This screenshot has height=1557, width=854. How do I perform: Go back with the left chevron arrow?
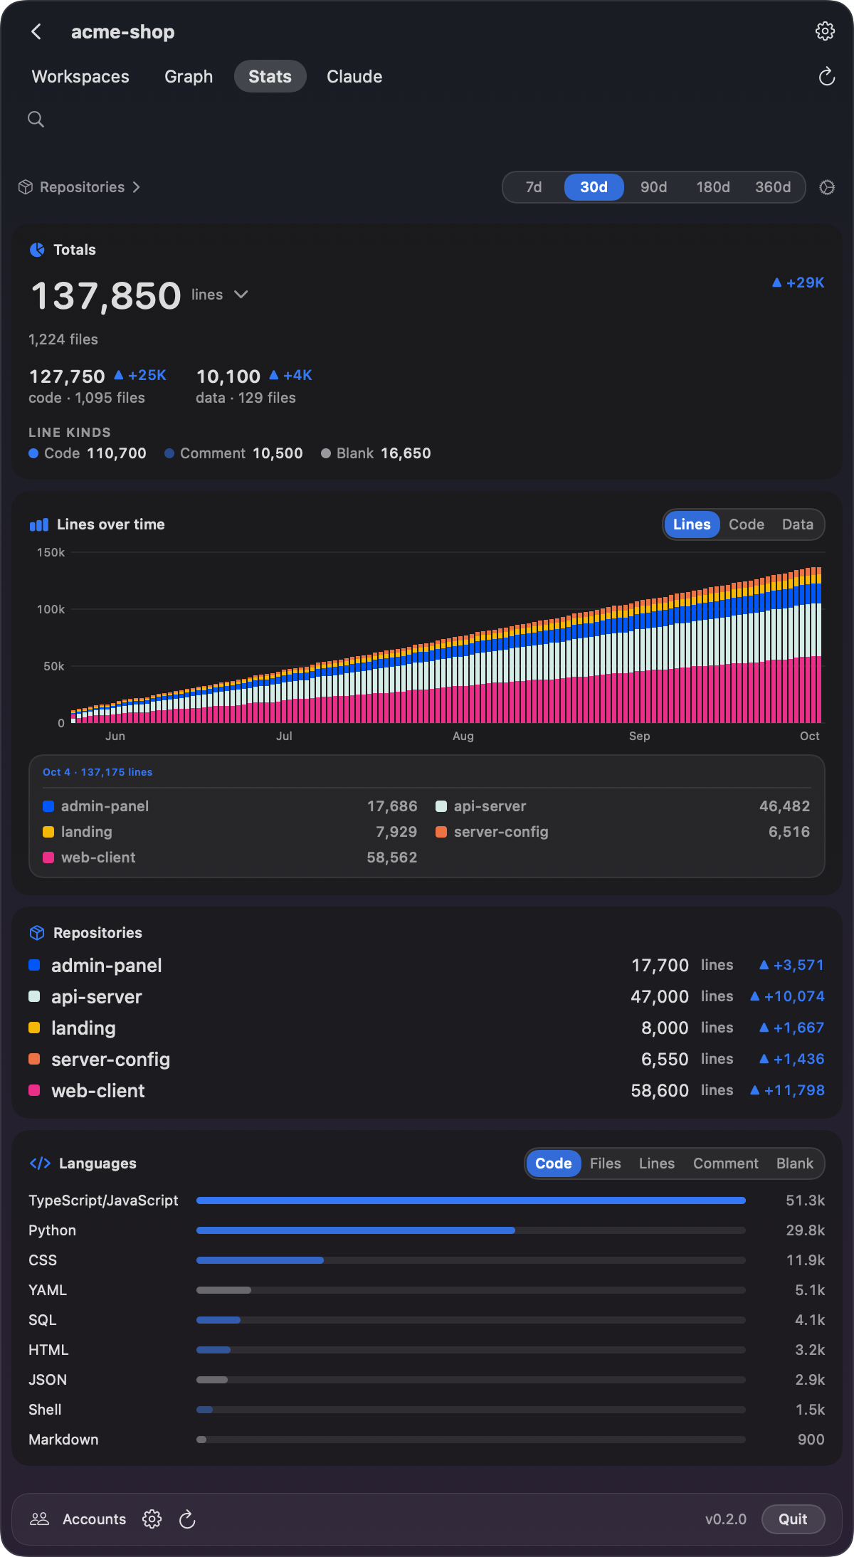(x=36, y=32)
